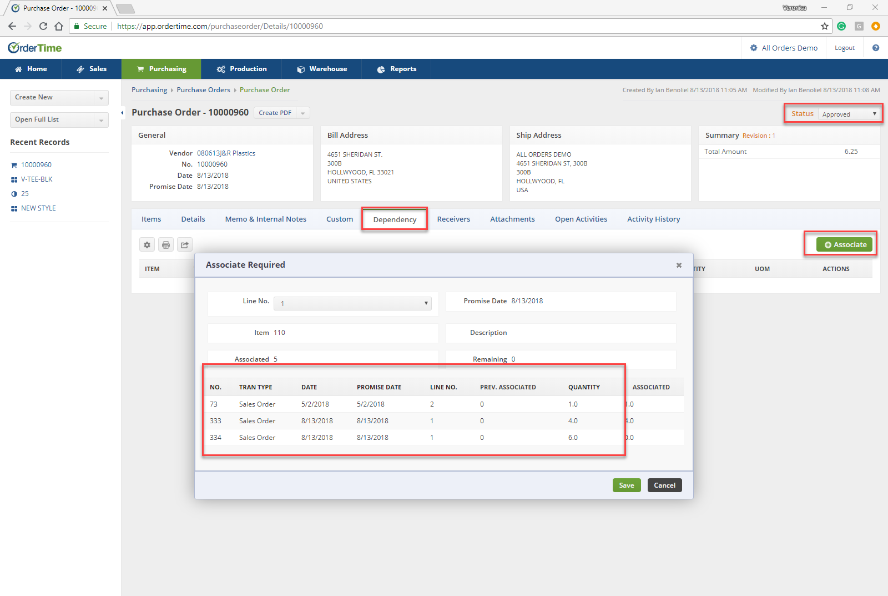Open the Status dropdown set to Approved
This screenshot has height=596, width=888.
pos(849,114)
